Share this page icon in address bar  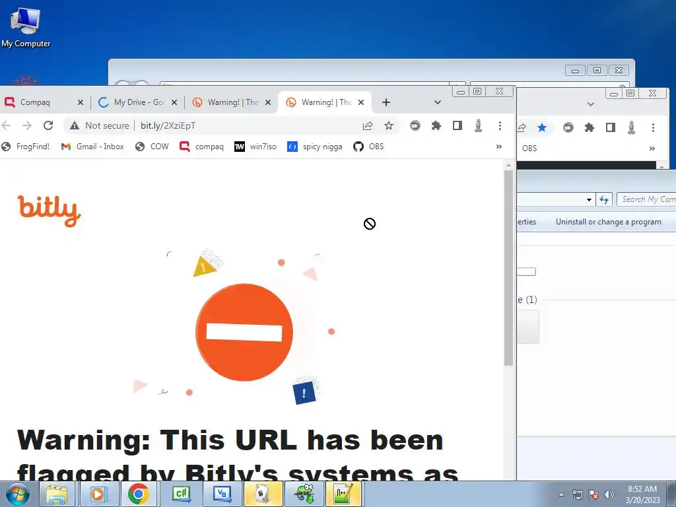click(368, 125)
